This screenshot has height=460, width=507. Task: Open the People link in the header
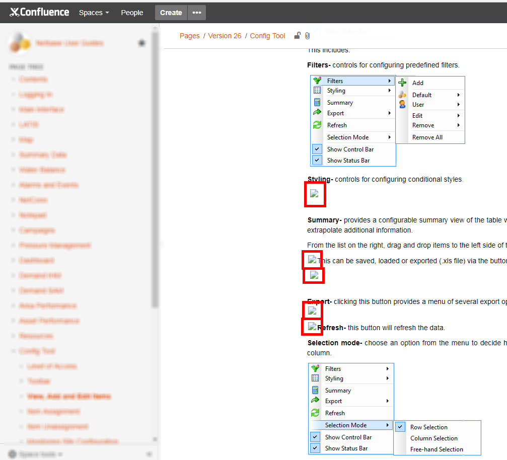point(132,13)
